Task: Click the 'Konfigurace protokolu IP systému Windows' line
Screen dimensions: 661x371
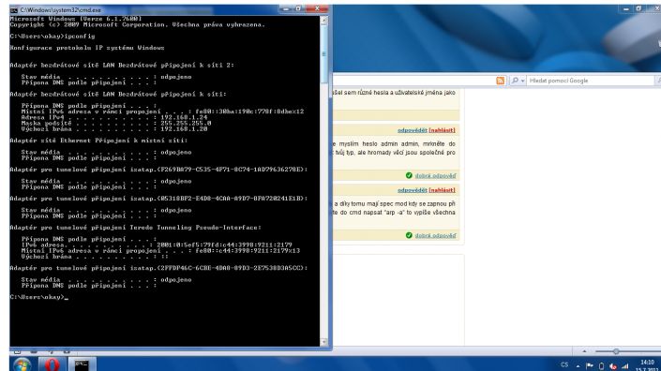Action: 87,48
